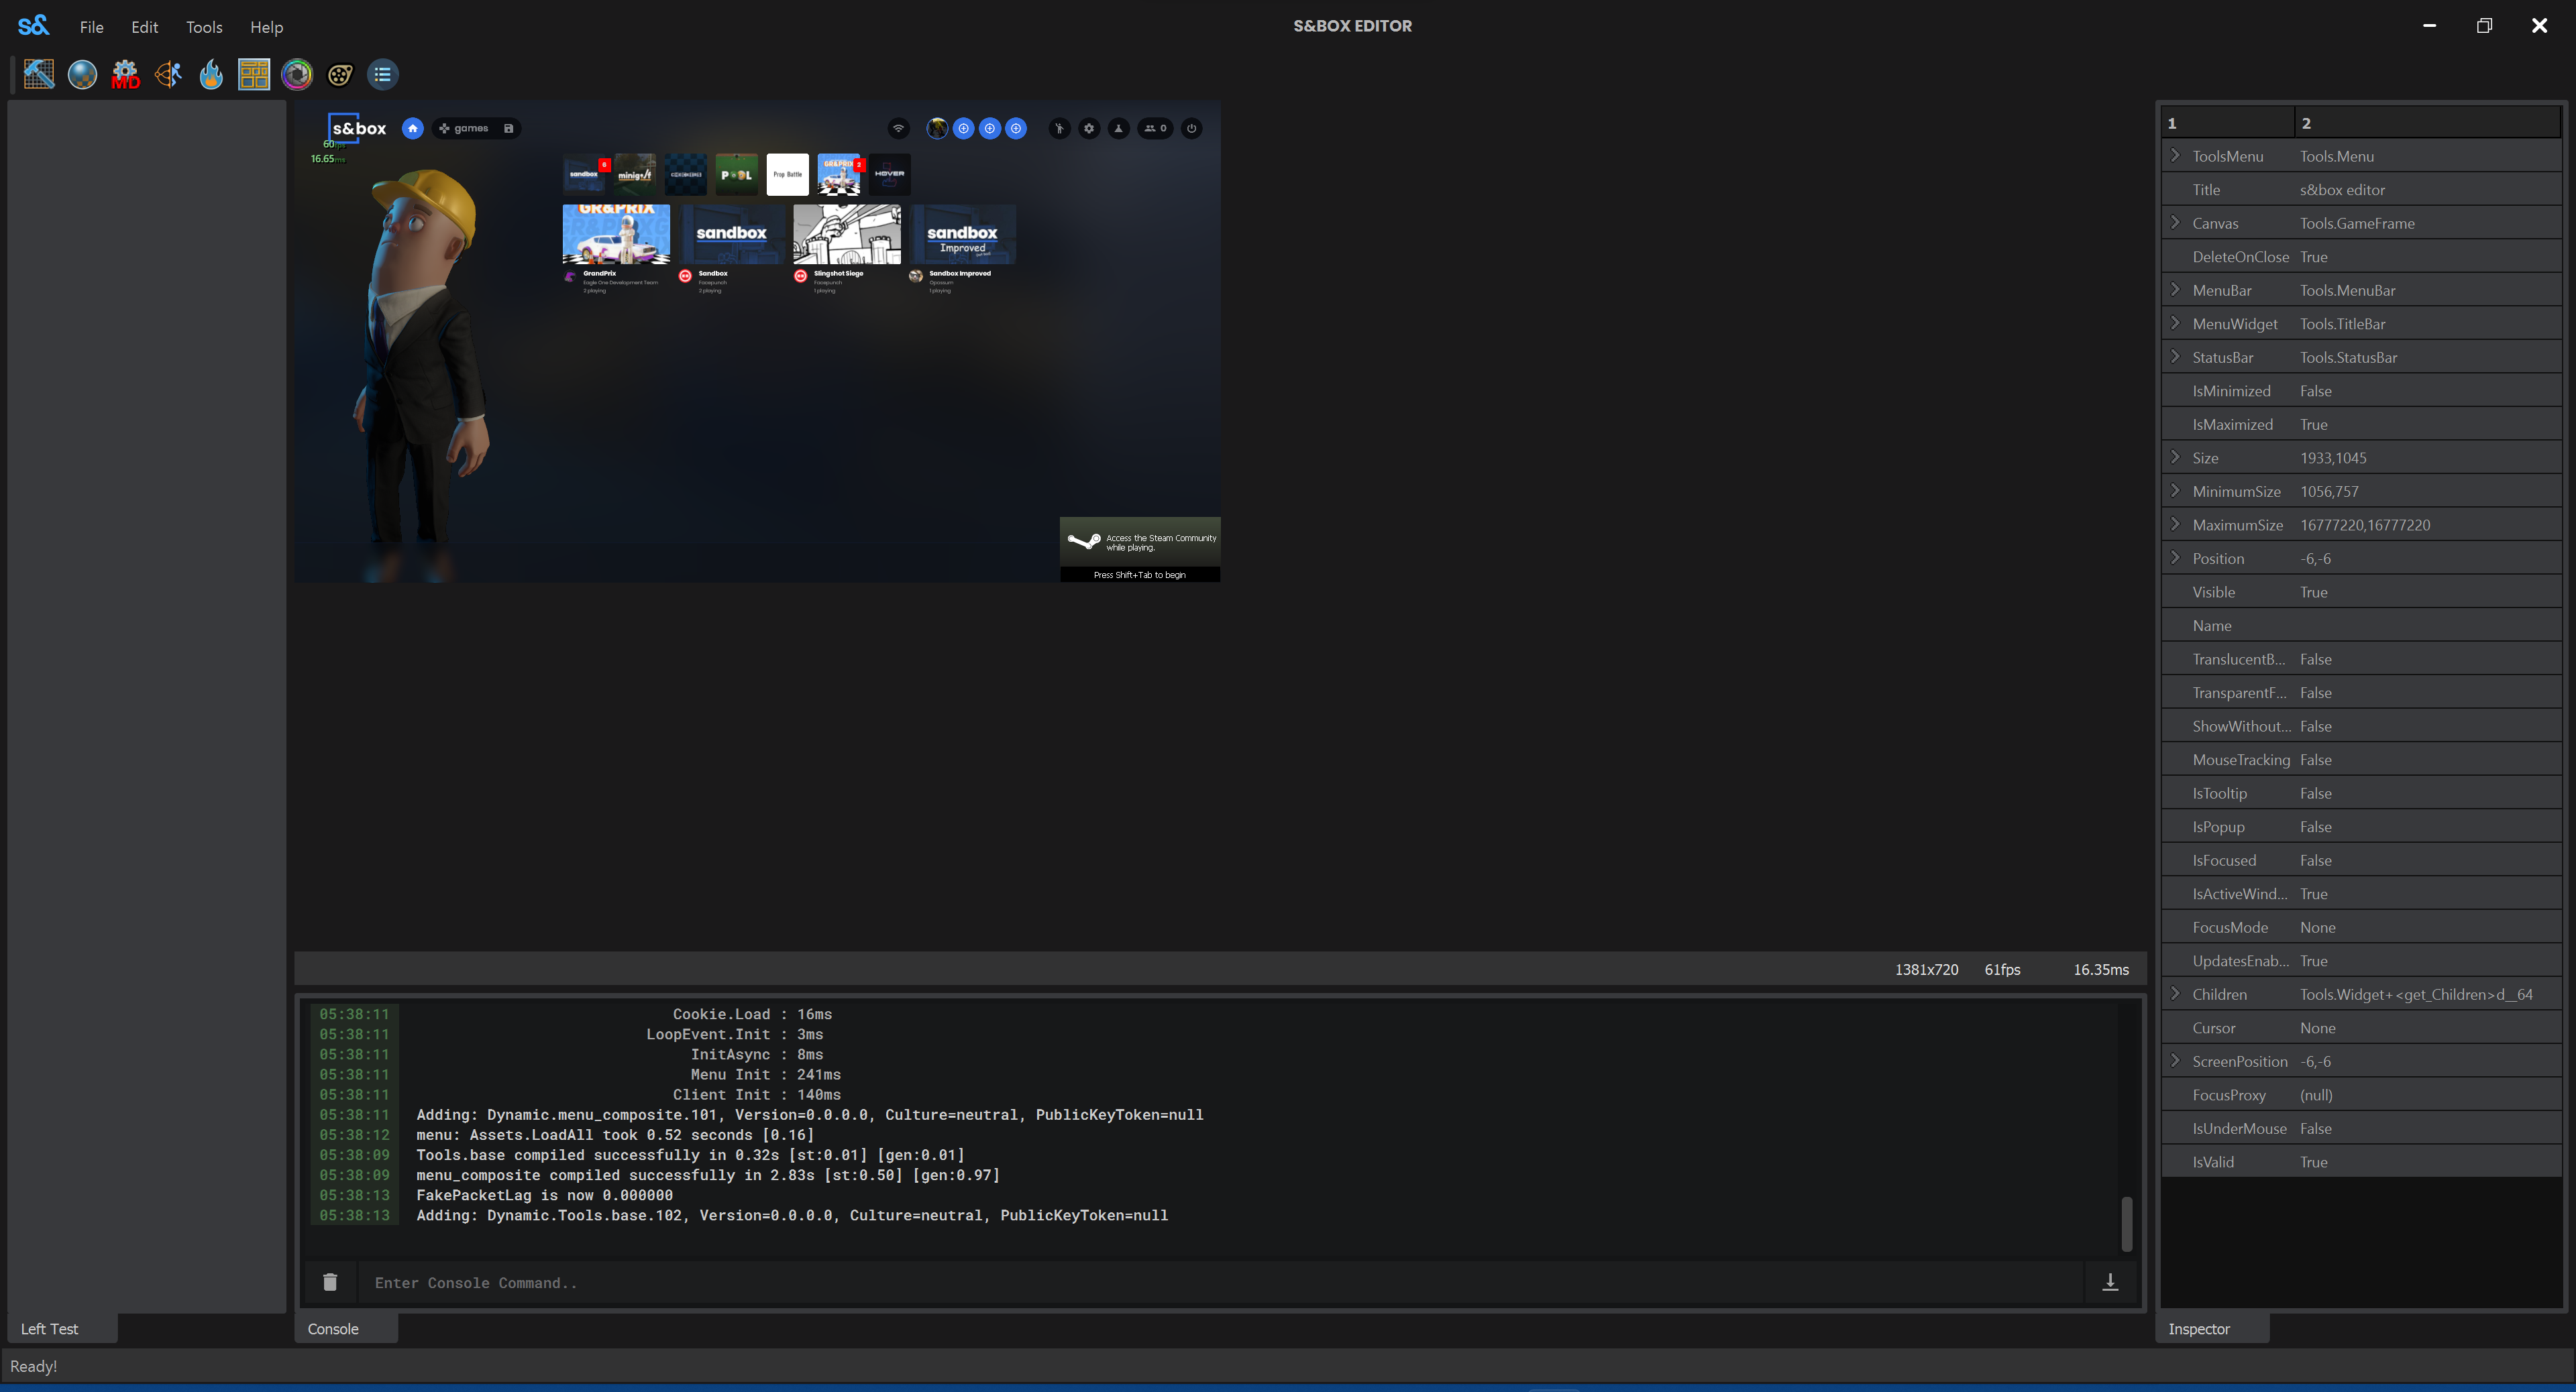The height and width of the screenshot is (1392, 2576).
Task: Expand the Children property row
Action: [2176, 993]
